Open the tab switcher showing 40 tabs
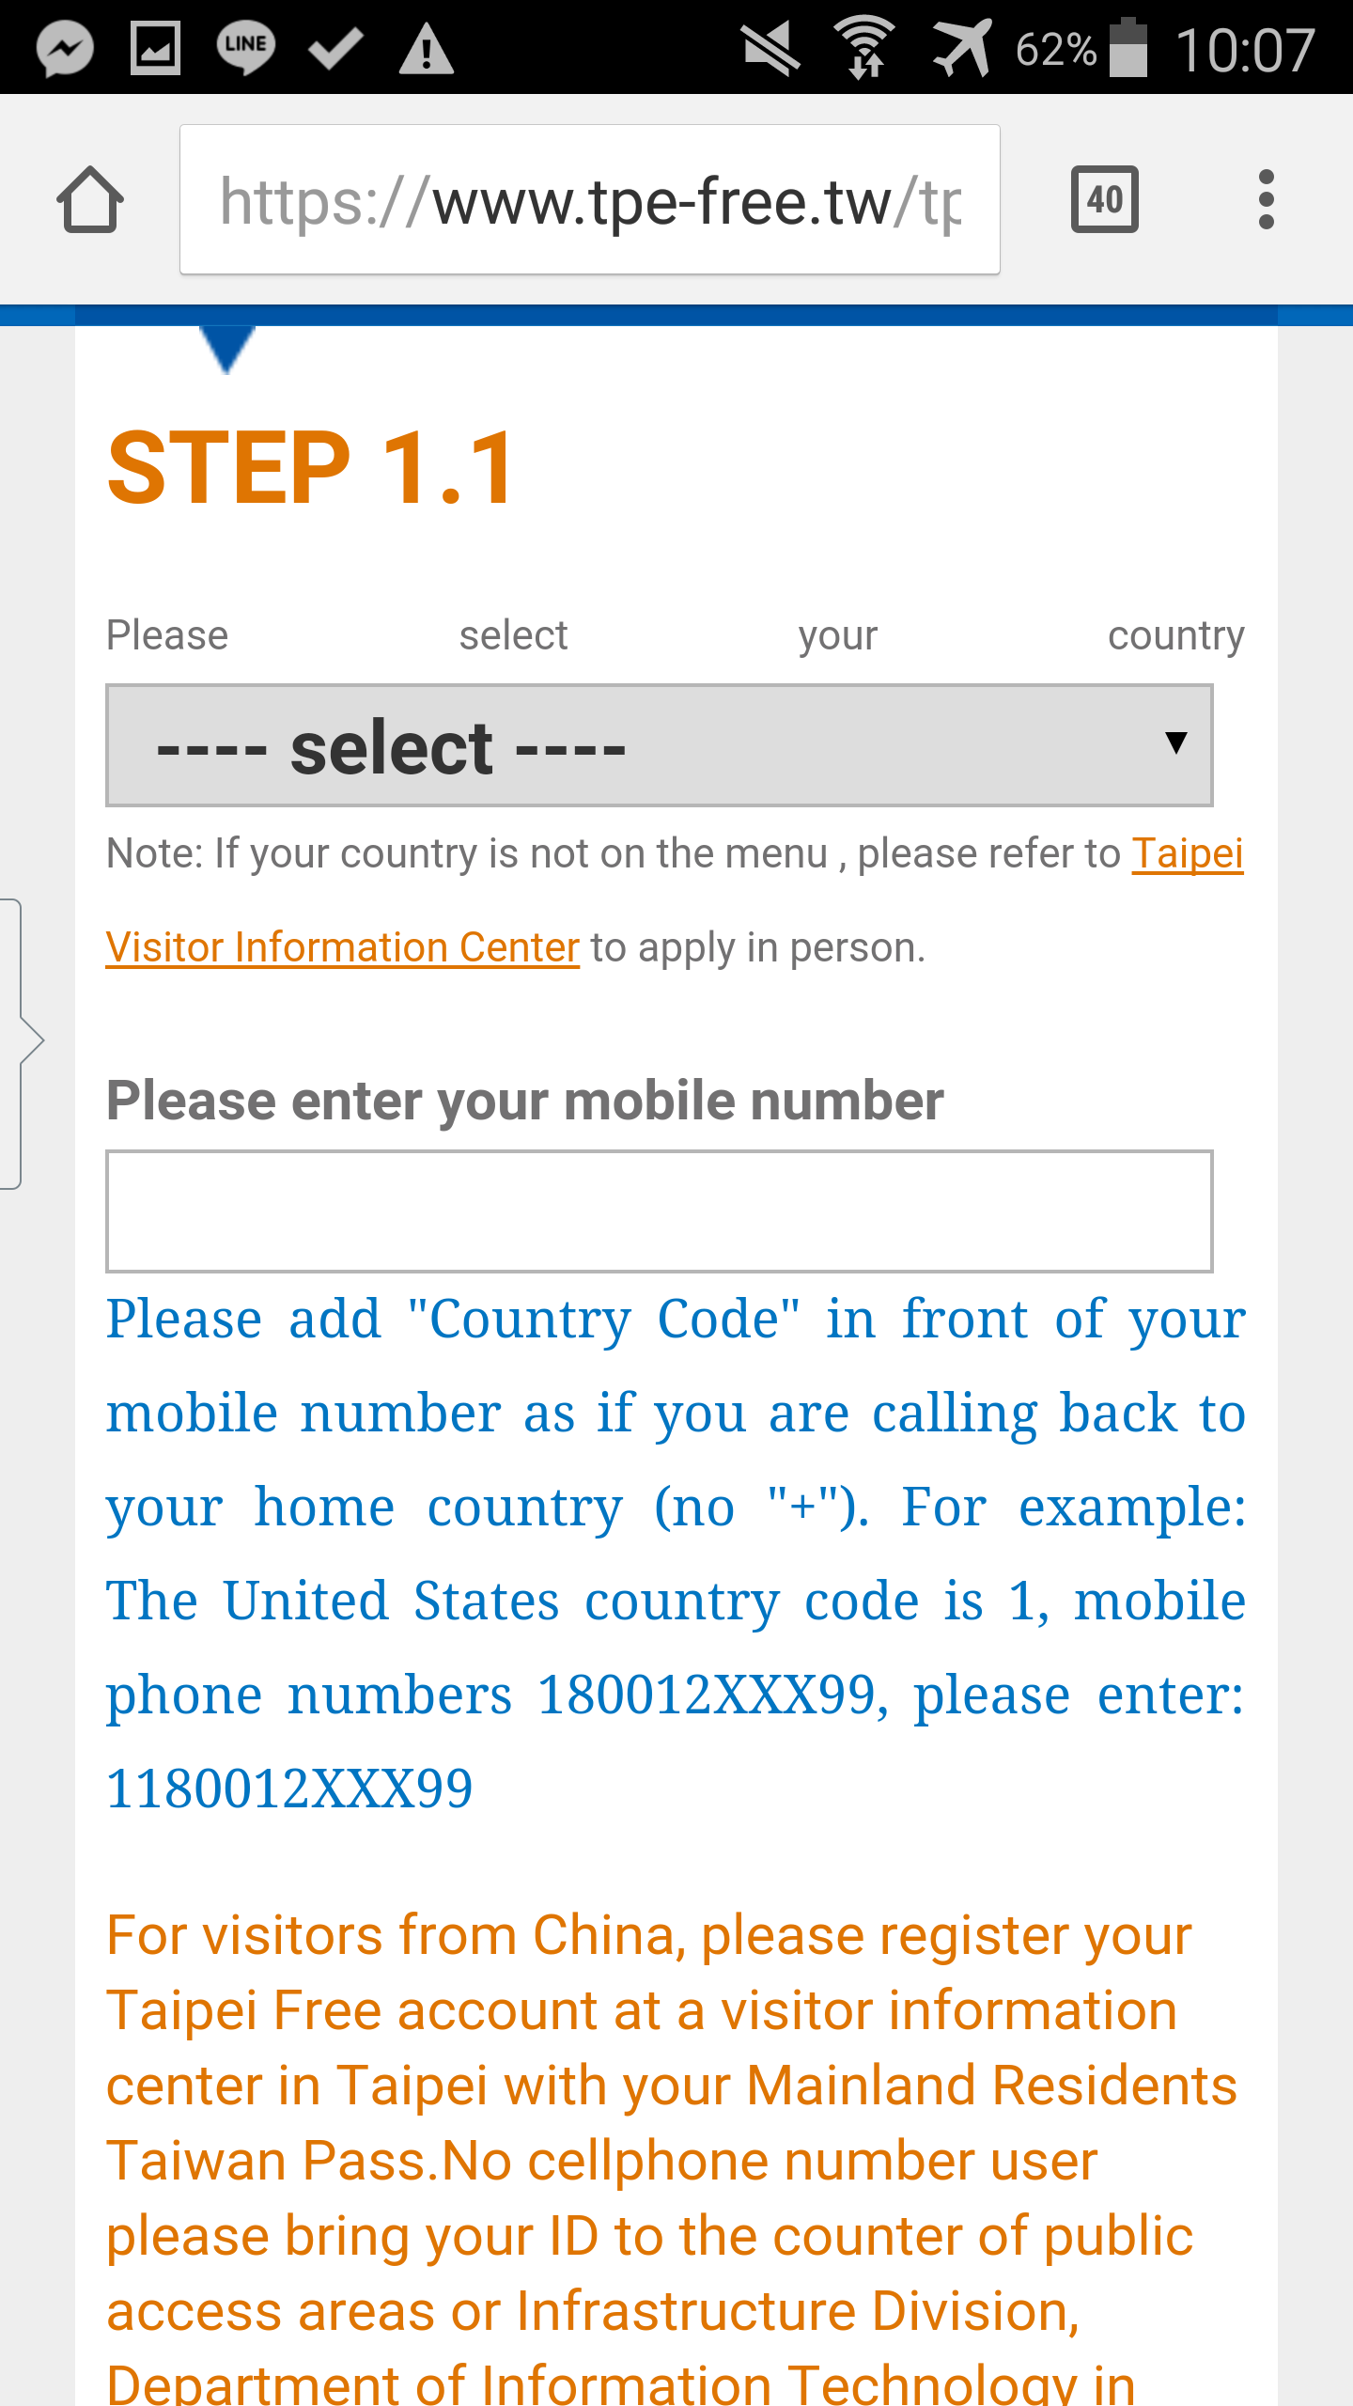The height and width of the screenshot is (2406, 1353). tap(1105, 199)
